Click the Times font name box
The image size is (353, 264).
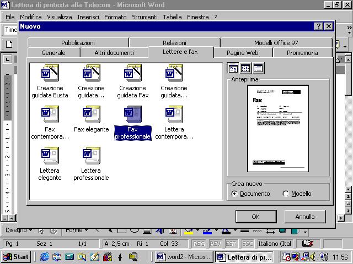[x=11, y=30]
